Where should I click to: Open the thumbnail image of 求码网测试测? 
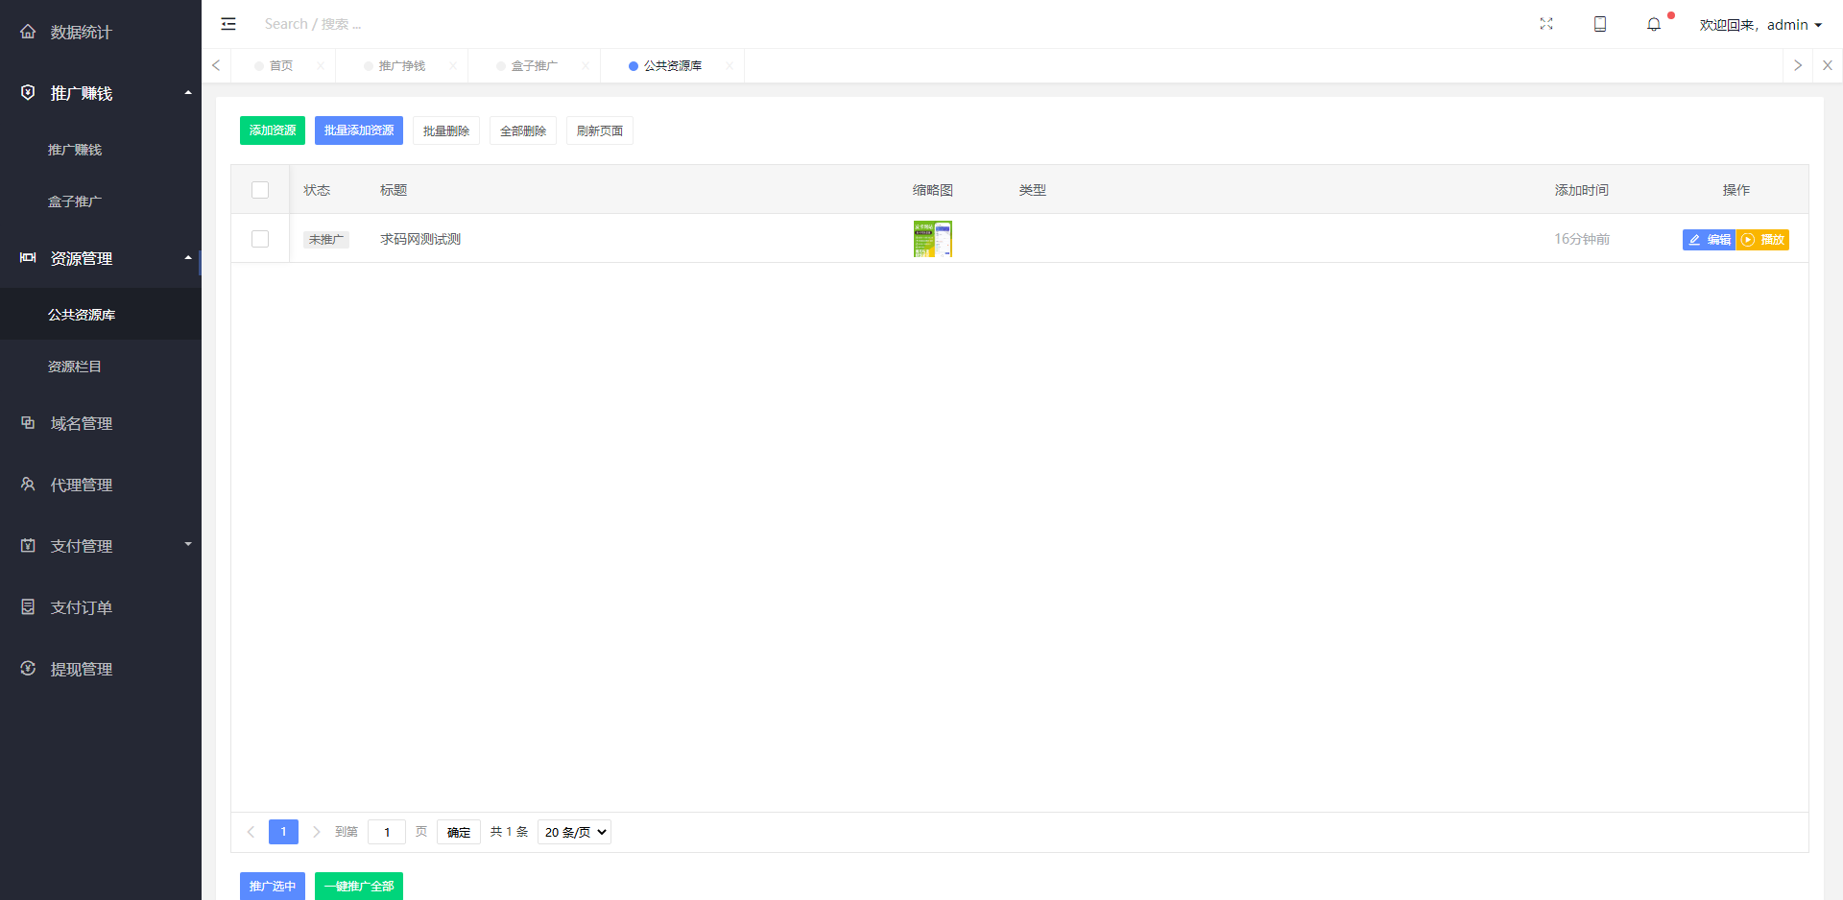(932, 239)
